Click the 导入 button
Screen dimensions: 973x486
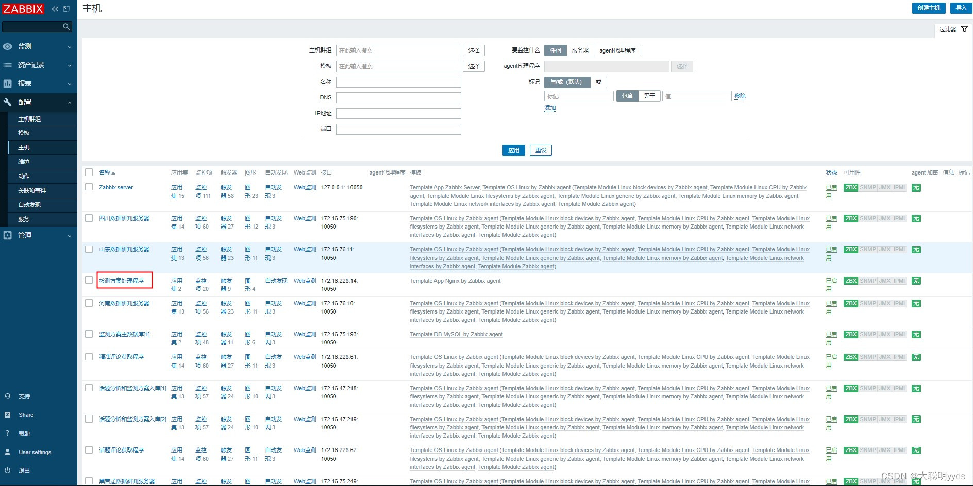[x=961, y=8]
